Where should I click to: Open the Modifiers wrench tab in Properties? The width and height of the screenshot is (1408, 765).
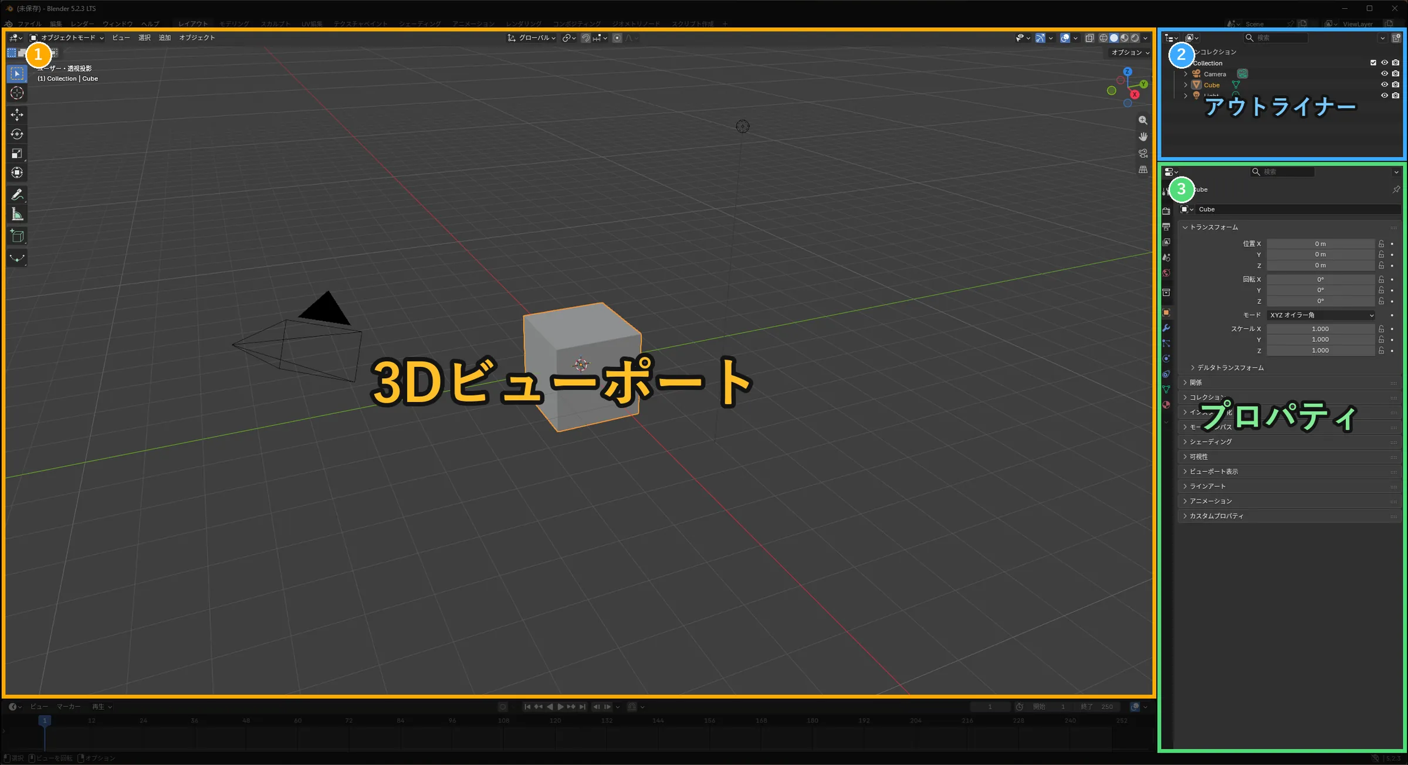pos(1166,328)
